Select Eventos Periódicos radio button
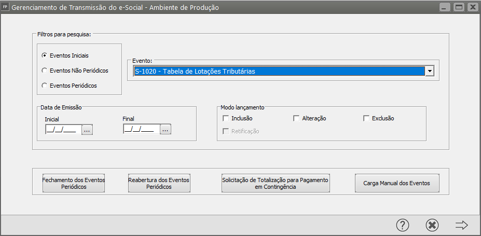This screenshot has width=481, height=236. [45, 86]
